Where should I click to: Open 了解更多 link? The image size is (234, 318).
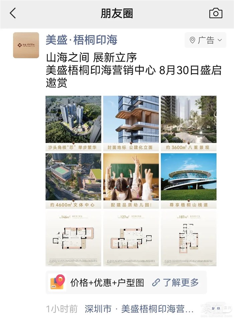[181, 282]
